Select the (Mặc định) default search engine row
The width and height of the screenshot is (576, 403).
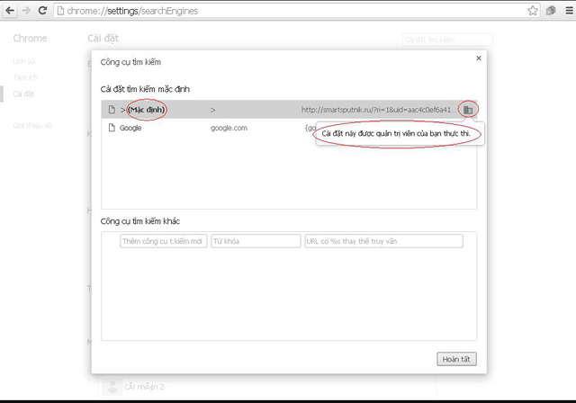(x=270, y=110)
